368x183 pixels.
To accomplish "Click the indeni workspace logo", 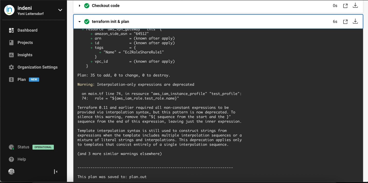I will [x=9, y=10].
